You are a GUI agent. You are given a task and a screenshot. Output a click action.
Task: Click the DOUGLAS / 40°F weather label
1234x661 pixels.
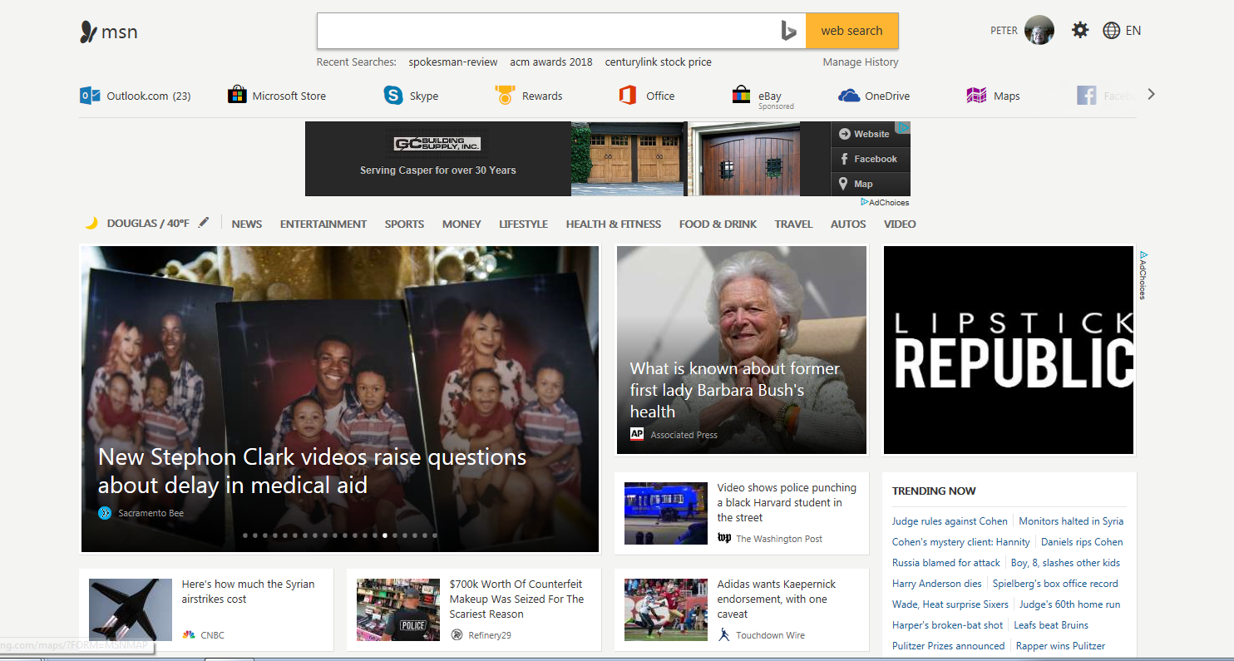(148, 224)
